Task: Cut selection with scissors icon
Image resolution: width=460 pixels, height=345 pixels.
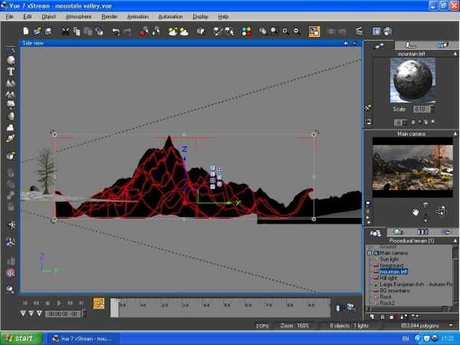Action: point(65,31)
